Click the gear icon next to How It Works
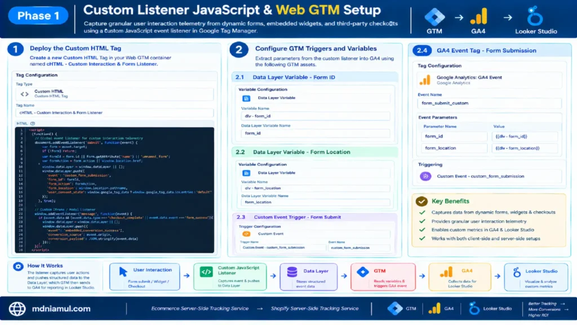Viewport: 577px width, 325px height. [x=18, y=266]
